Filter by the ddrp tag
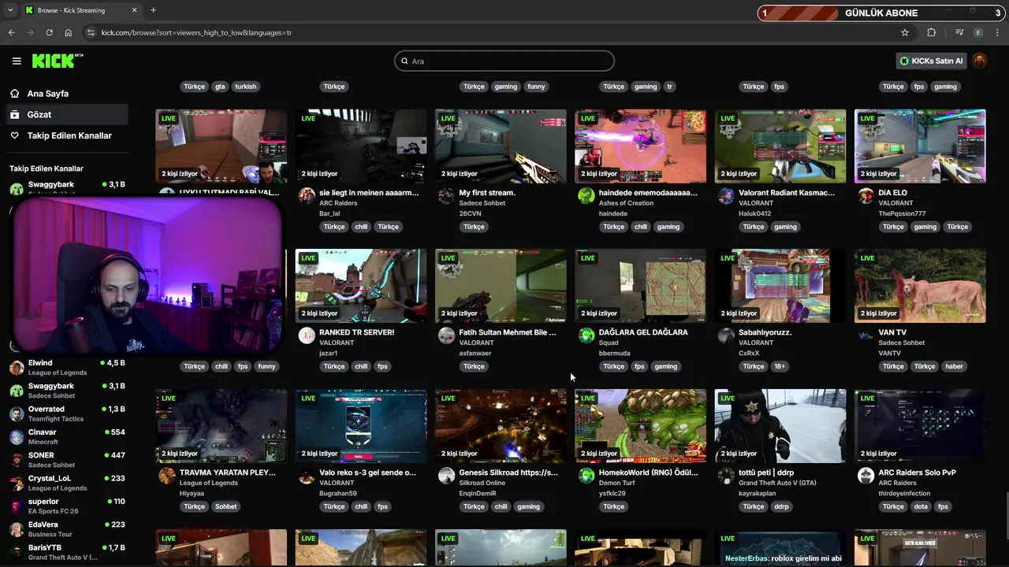 tap(781, 506)
